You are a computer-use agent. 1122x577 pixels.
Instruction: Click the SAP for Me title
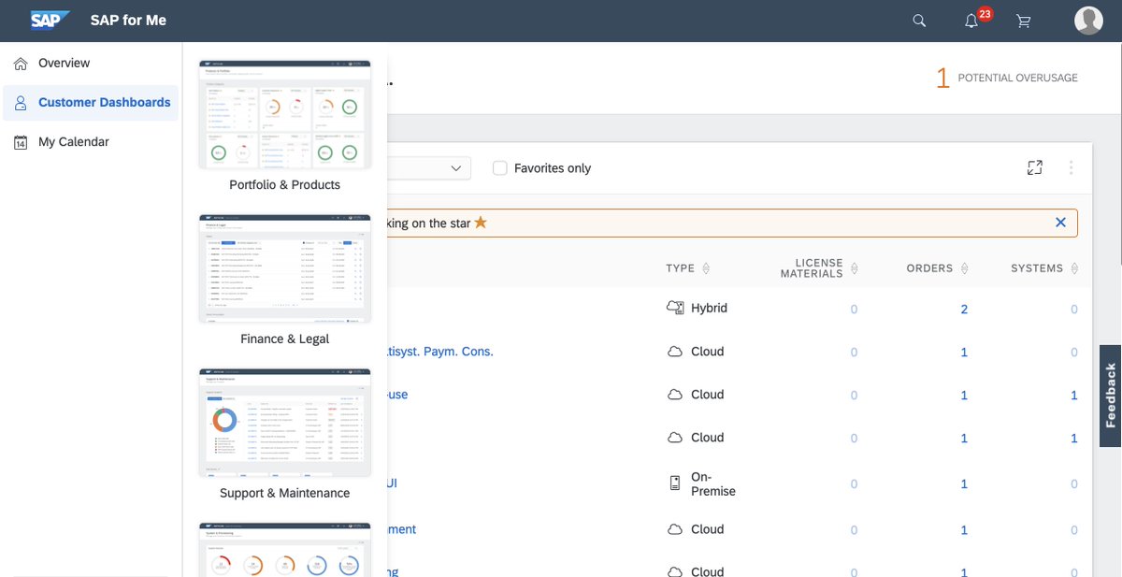coord(128,21)
